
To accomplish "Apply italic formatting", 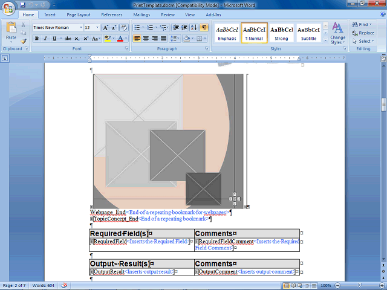I will click(45, 39).
